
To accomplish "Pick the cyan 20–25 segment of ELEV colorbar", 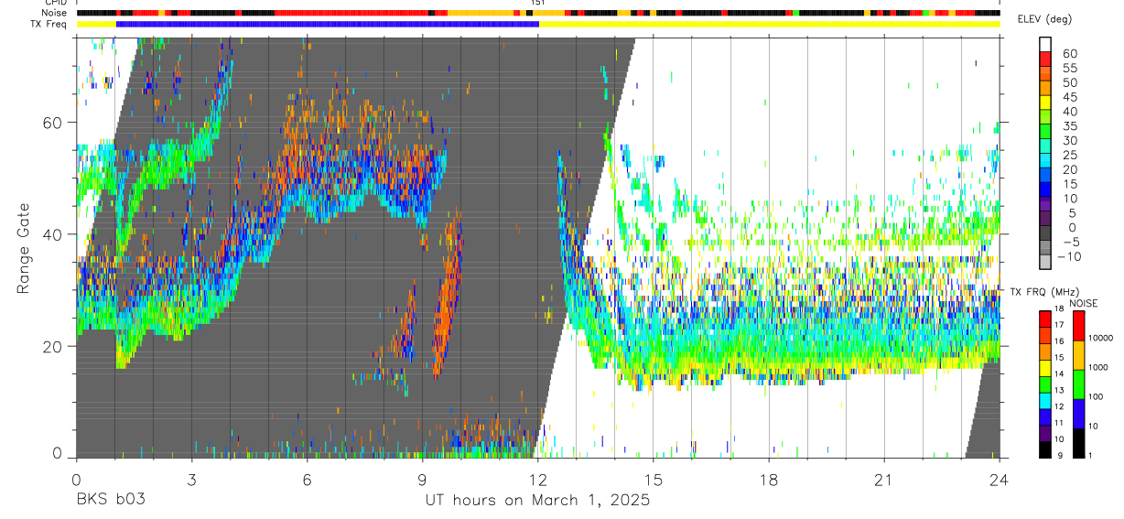I will (1045, 162).
